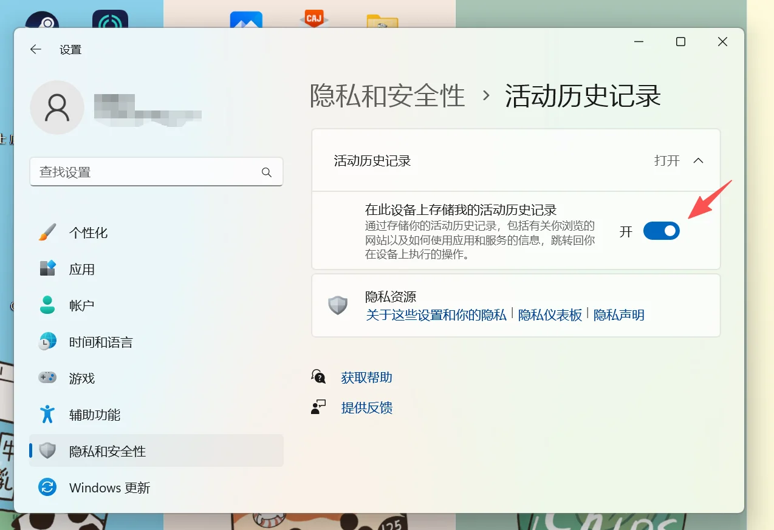Screen dimensions: 774x530
Task: Open the dark teal circular desktop icon
Action: 110,19
